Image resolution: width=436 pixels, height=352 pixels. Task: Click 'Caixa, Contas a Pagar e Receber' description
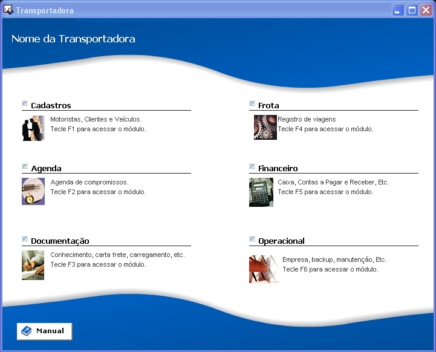click(333, 182)
